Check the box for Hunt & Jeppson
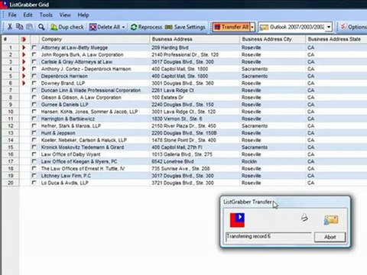Screen dimensions: 367x275 pos(34,133)
